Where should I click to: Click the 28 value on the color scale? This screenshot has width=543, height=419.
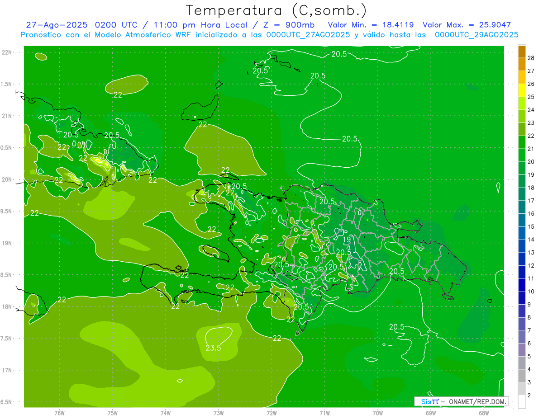click(531, 58)
